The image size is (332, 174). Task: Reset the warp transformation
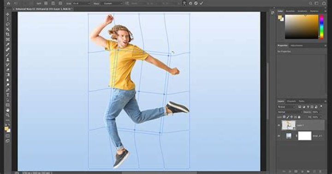tap(190, 3)
